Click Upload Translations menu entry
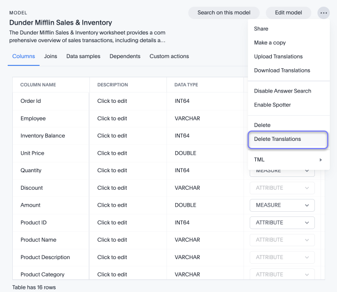 pyautogui.click(x=278, y=57)
